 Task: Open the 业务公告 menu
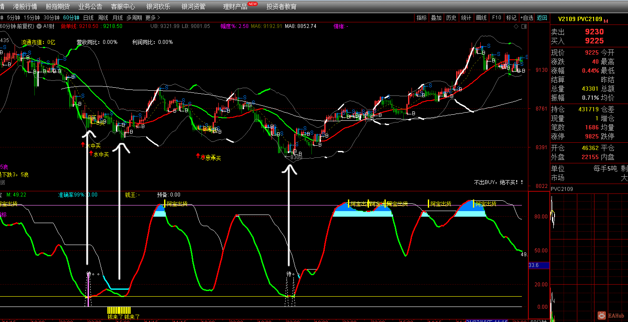(90, 6)
